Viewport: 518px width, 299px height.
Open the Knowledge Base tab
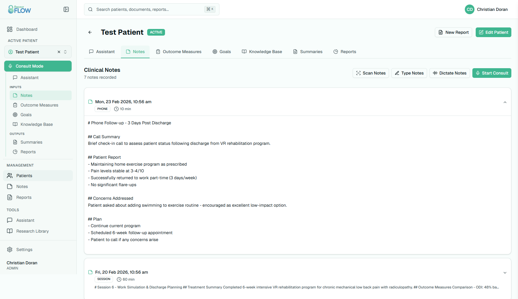tap(262, 52)
